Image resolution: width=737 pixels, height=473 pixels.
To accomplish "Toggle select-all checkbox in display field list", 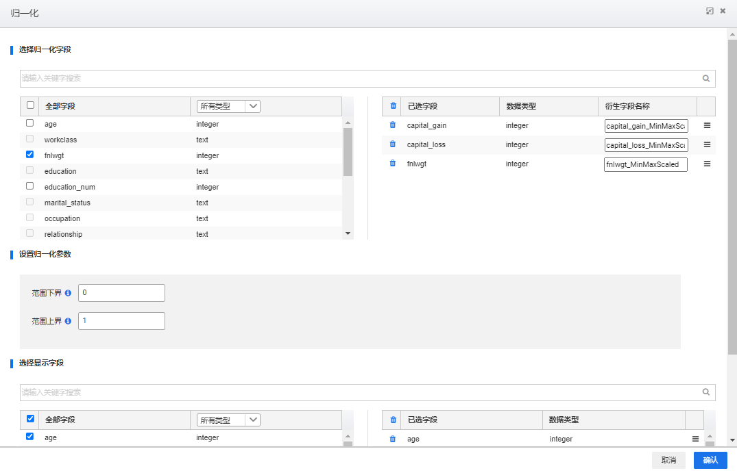I will [x=31, y=418].
